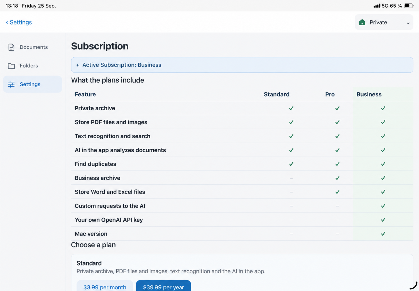Click Business checkmark for Mac version
This screenshot has width=419, height=291.
383,234
